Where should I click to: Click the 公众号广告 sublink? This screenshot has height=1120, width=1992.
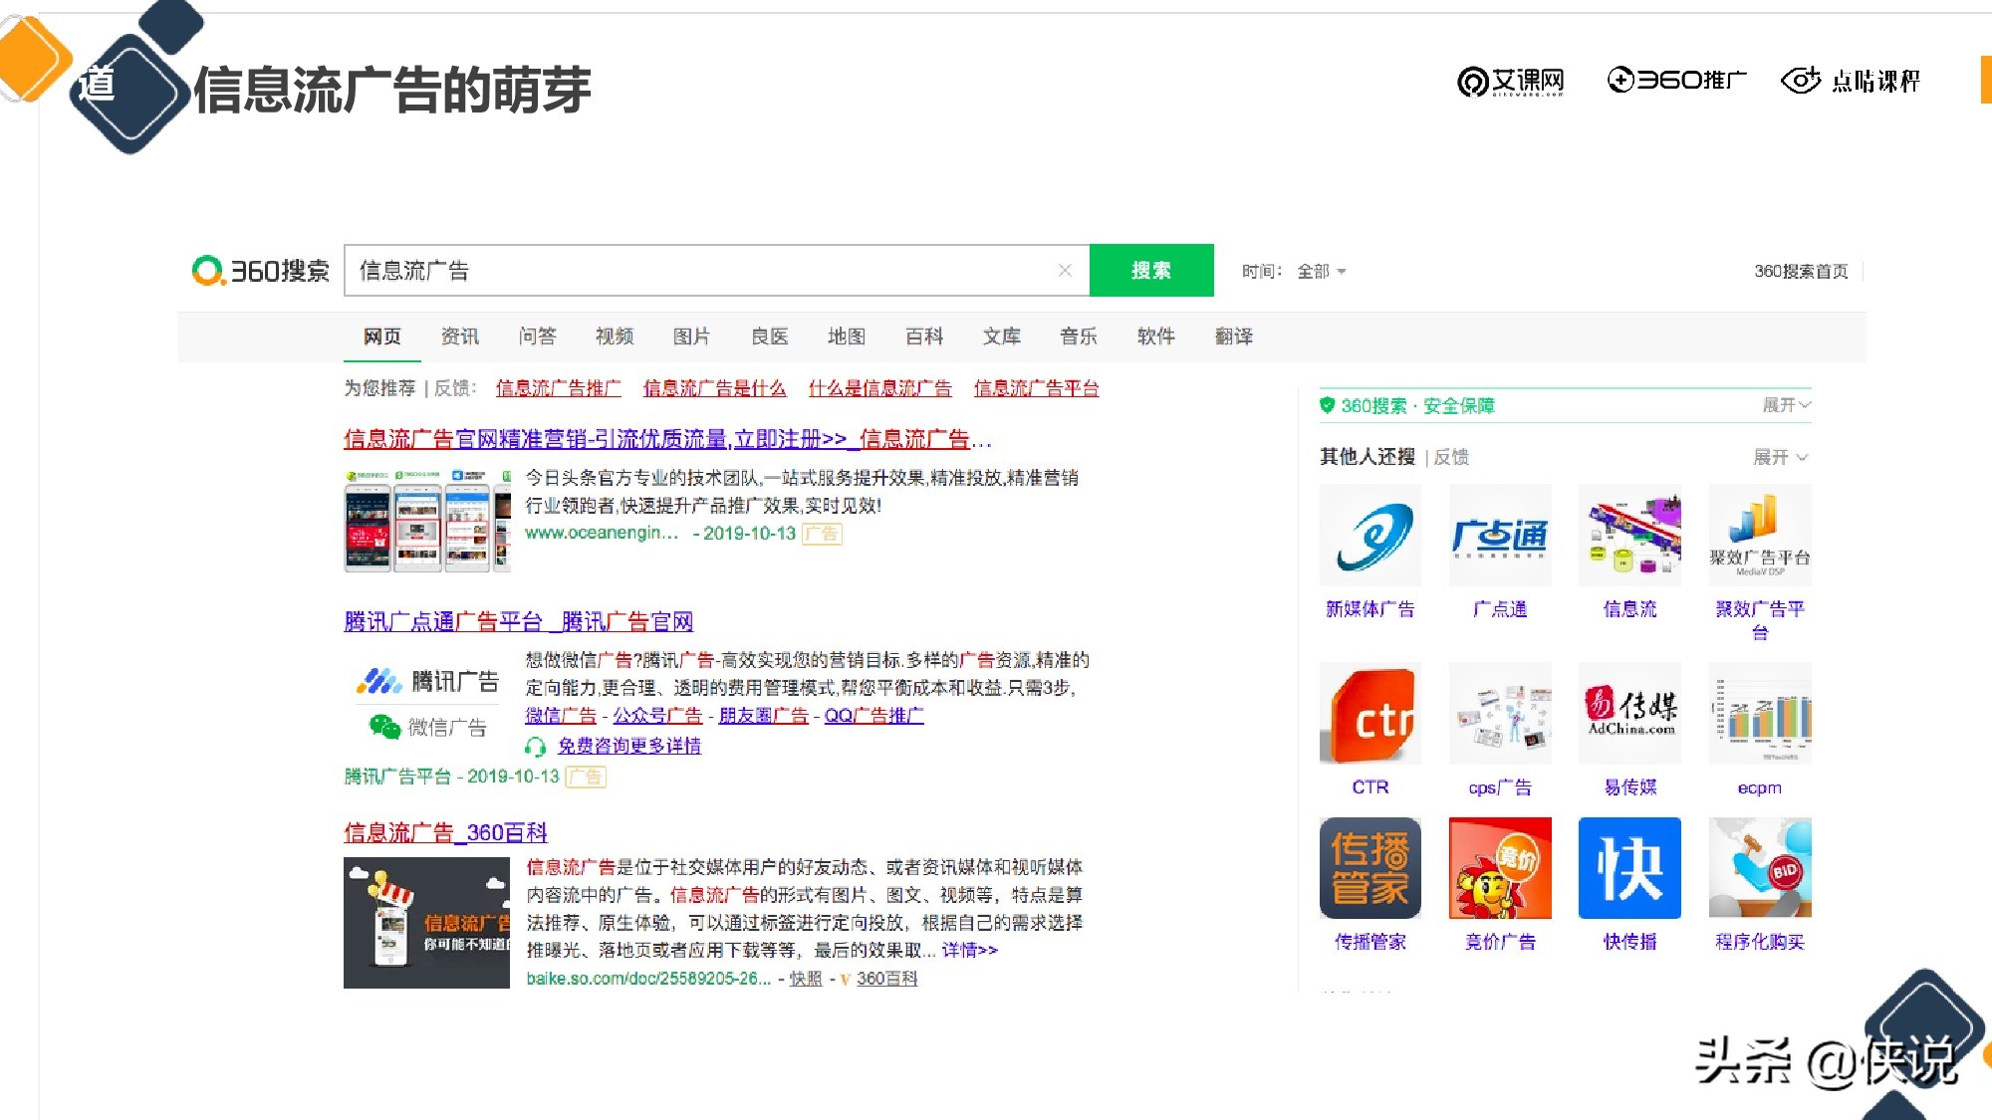pos(657,716)
